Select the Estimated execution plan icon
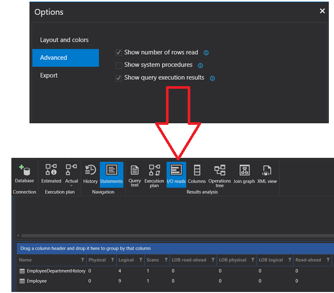Viewport: 334px width, 293px height. tap(51, 174)
